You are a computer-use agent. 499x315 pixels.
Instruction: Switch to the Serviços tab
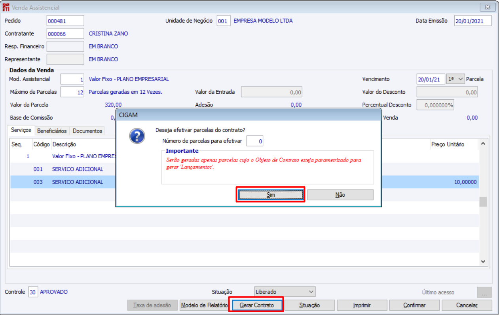tap(21, 130)
